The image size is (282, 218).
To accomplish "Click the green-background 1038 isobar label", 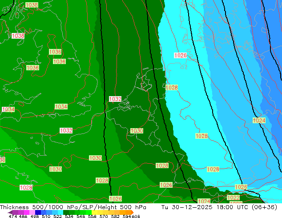I will (x=32, y=5).
